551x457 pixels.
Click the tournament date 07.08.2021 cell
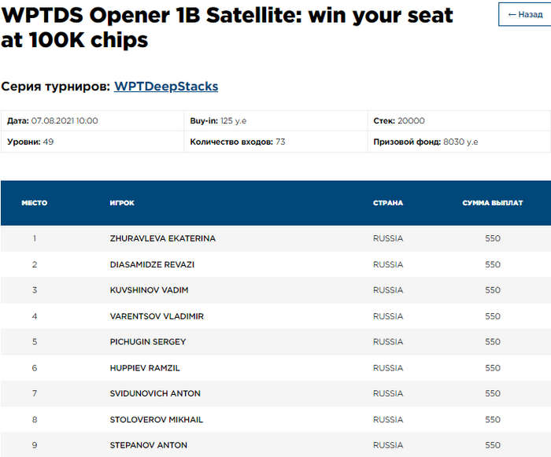pyautogui.click(x=53, y=121)
